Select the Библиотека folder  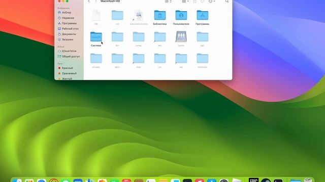tap(160, 18)
